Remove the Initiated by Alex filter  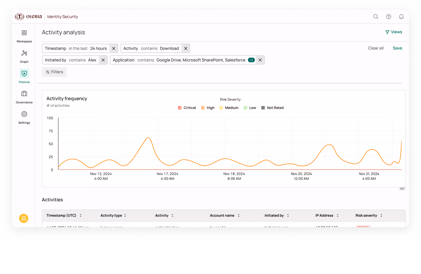(x=103, y=60)
